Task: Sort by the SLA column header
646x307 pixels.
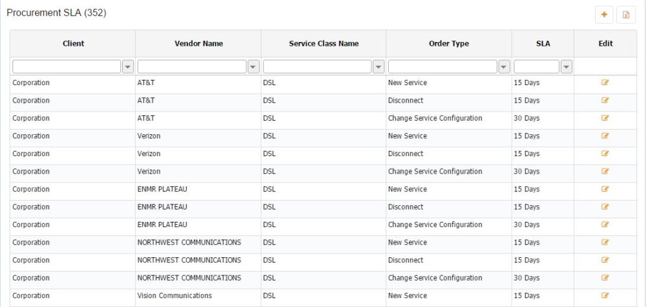Action: pos(543,44)
